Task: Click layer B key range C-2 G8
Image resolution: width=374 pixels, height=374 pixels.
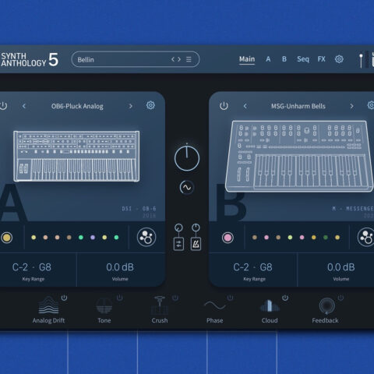Action: pyautogui.click(x=252, y=267)
